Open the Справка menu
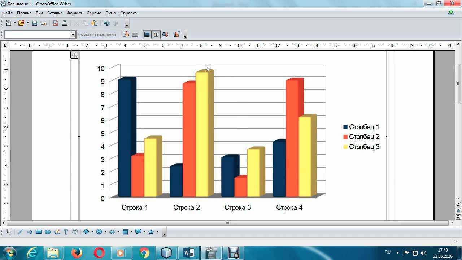The image size is (462, 260). pyautogui.click(x=128, y=13)
